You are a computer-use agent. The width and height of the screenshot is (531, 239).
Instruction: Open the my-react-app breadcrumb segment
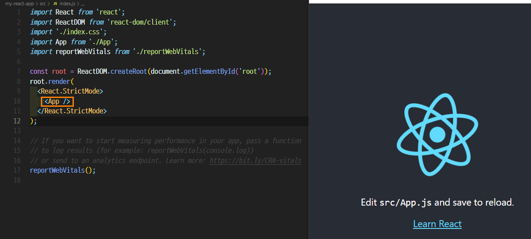pyautogui.click(x=19, y=4)
